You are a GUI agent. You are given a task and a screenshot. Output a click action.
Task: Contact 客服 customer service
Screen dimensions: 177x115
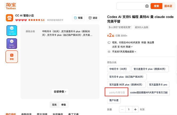point(78,18)
